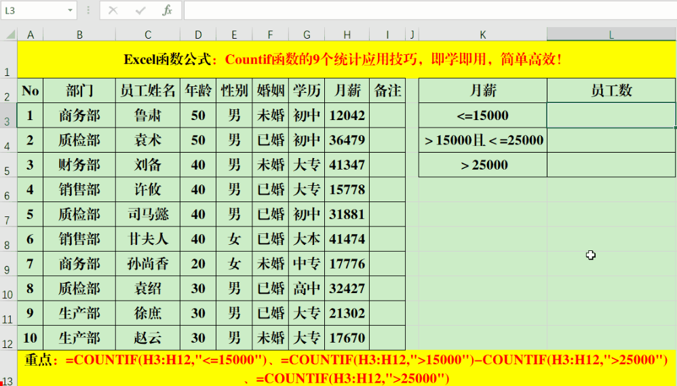Select column A header
This screenshot has height=386, width=677.
pyautogui.click(x=31, y=35)
